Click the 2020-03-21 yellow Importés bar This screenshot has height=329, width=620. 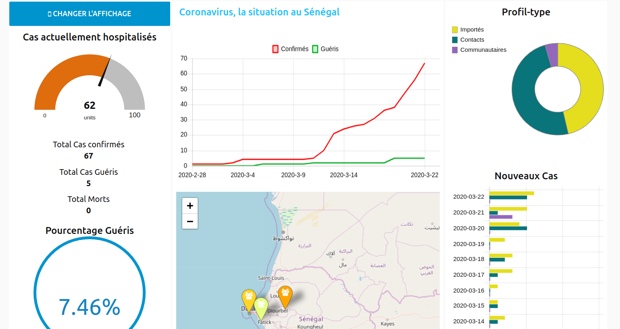tap(508, 209)
